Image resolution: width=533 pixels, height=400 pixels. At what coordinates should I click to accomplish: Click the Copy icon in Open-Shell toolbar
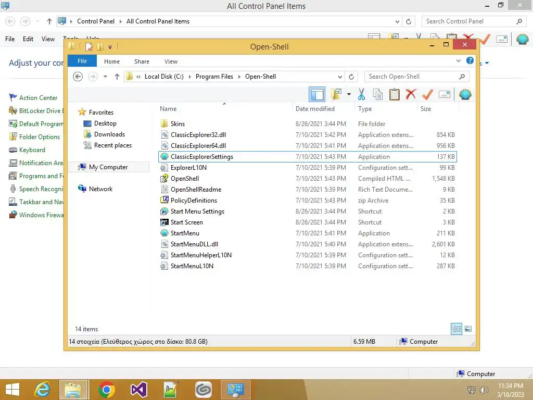pyautogui.click(x=378, y=94)
